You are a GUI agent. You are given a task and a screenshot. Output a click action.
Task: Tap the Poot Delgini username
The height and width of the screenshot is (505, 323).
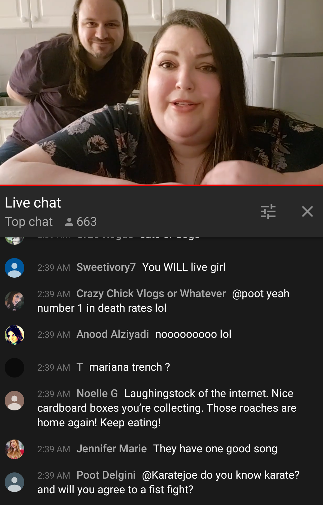[106, 475]
